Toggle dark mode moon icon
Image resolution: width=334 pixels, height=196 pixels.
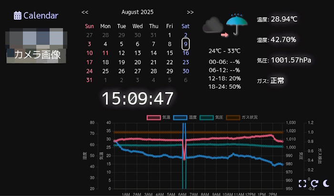[326, 183]
